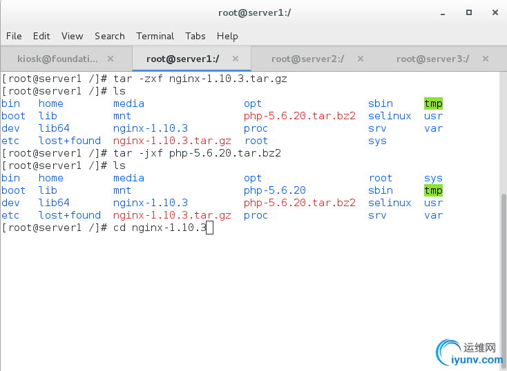Close the terminal window

495,12
